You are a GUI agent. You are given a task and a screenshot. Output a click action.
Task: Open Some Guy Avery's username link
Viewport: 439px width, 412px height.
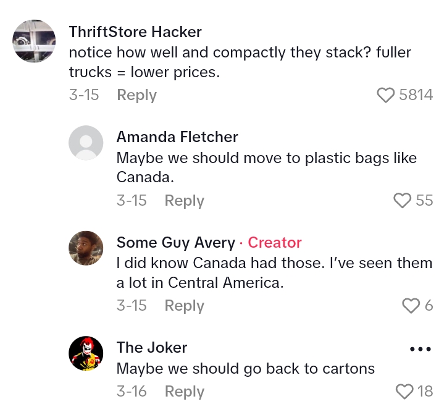(x=176, y=242)
